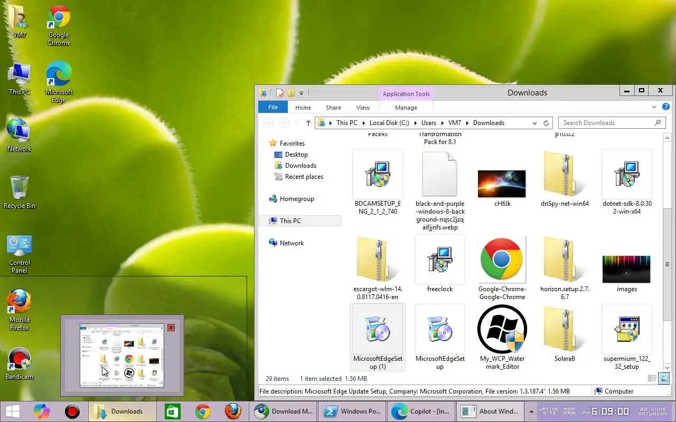Click the file list vertical scrollbar down arrow
This screenshot has width=676, height=422.
[x=666, y=368]
